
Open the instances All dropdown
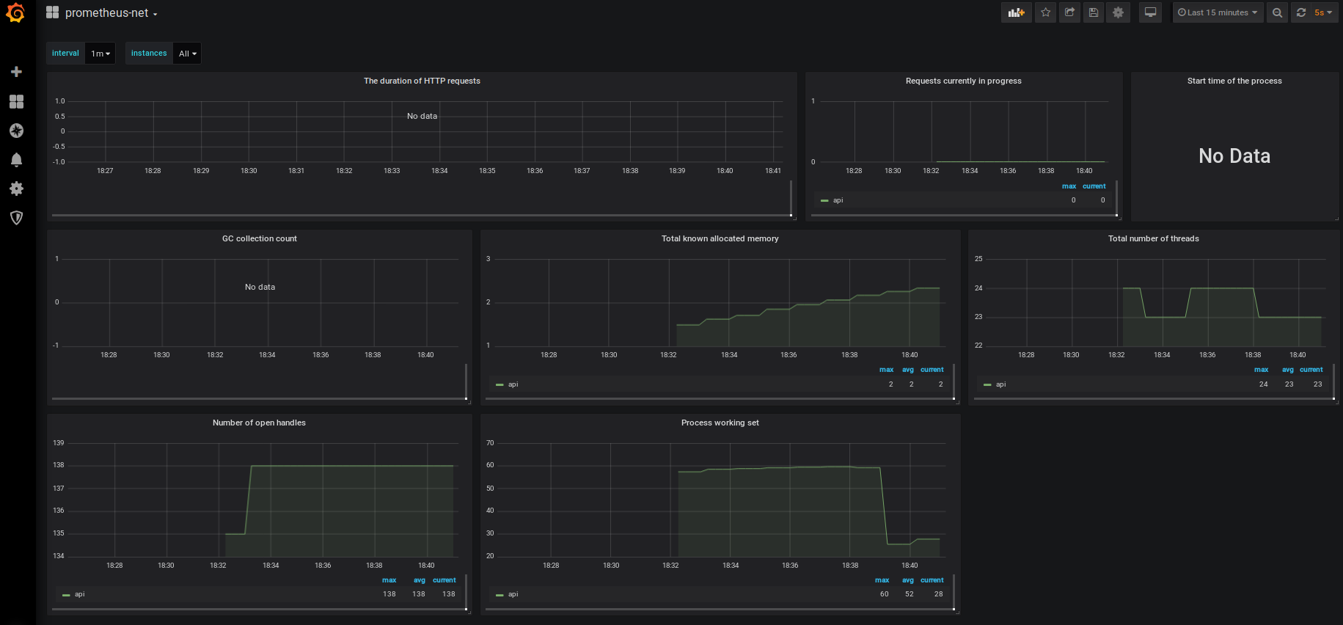tap(187, 54)
